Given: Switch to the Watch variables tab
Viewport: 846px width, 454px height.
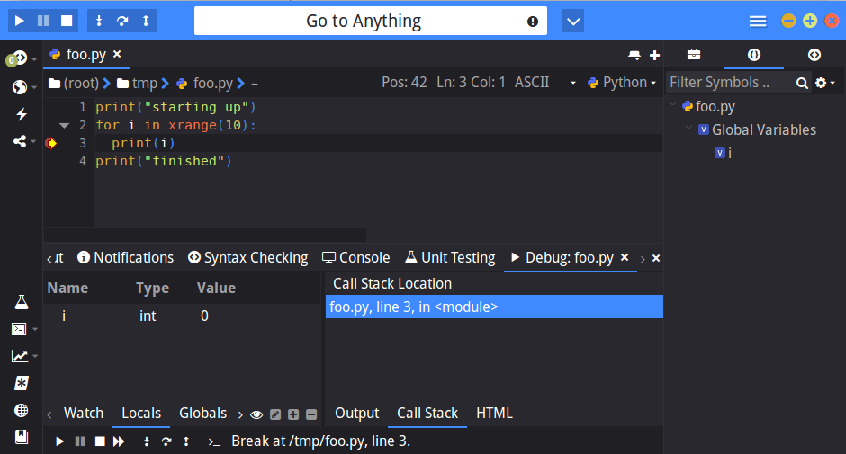Looking at the screenshot, I should coord(83,413).
